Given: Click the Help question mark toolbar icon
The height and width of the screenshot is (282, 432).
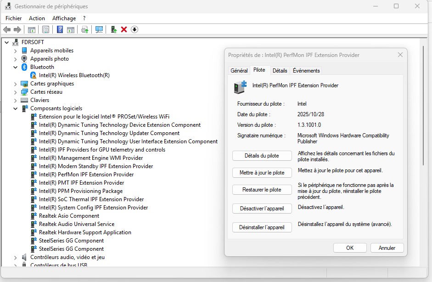Looking at the screenshot, I should [60, 29].
